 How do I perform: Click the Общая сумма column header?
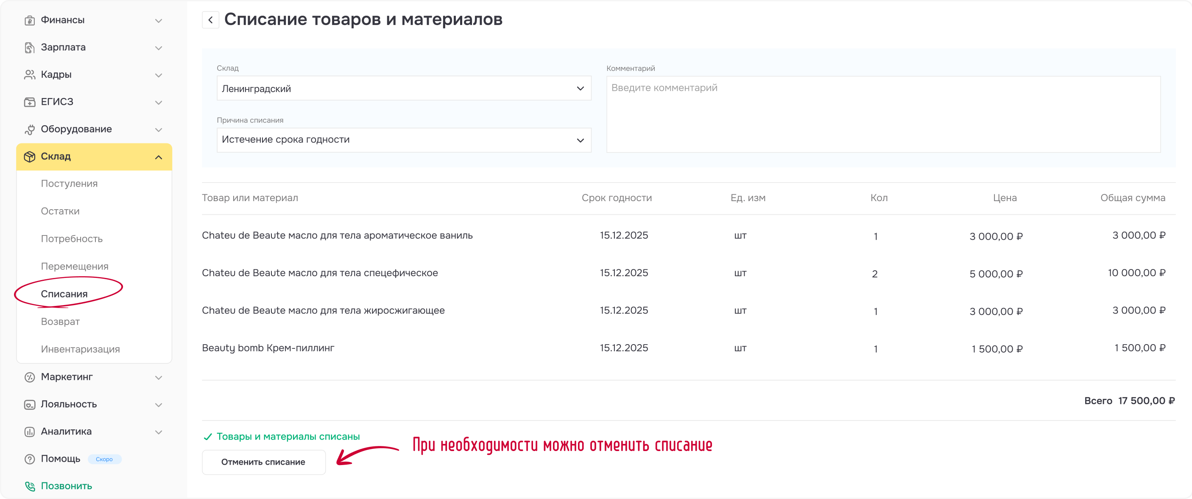click(1133, 198)
